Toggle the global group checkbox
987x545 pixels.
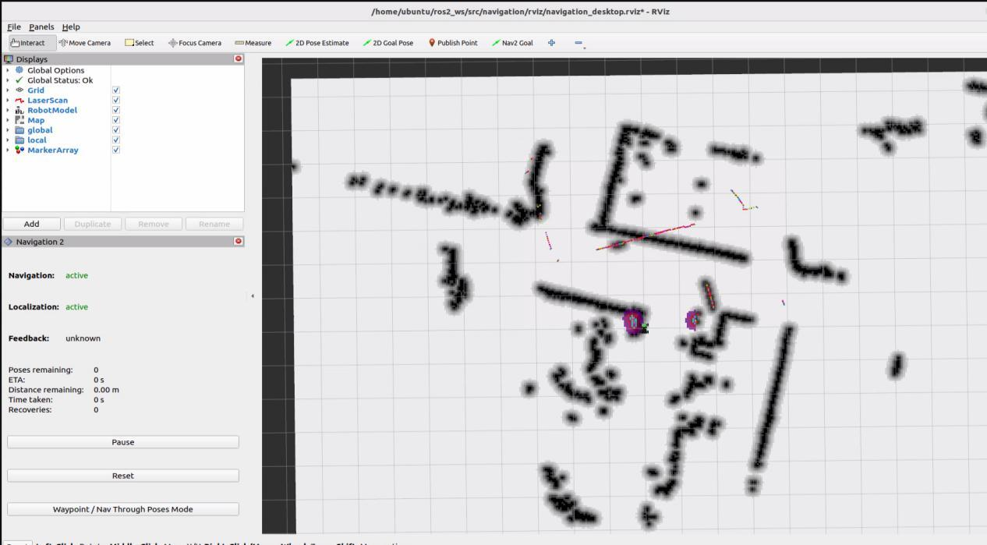pyautogui.click(x=116, y=130)
